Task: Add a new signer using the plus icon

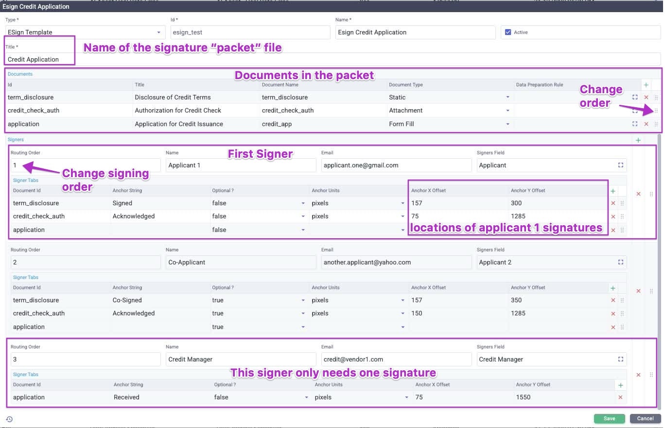Action: click(638, 140)
